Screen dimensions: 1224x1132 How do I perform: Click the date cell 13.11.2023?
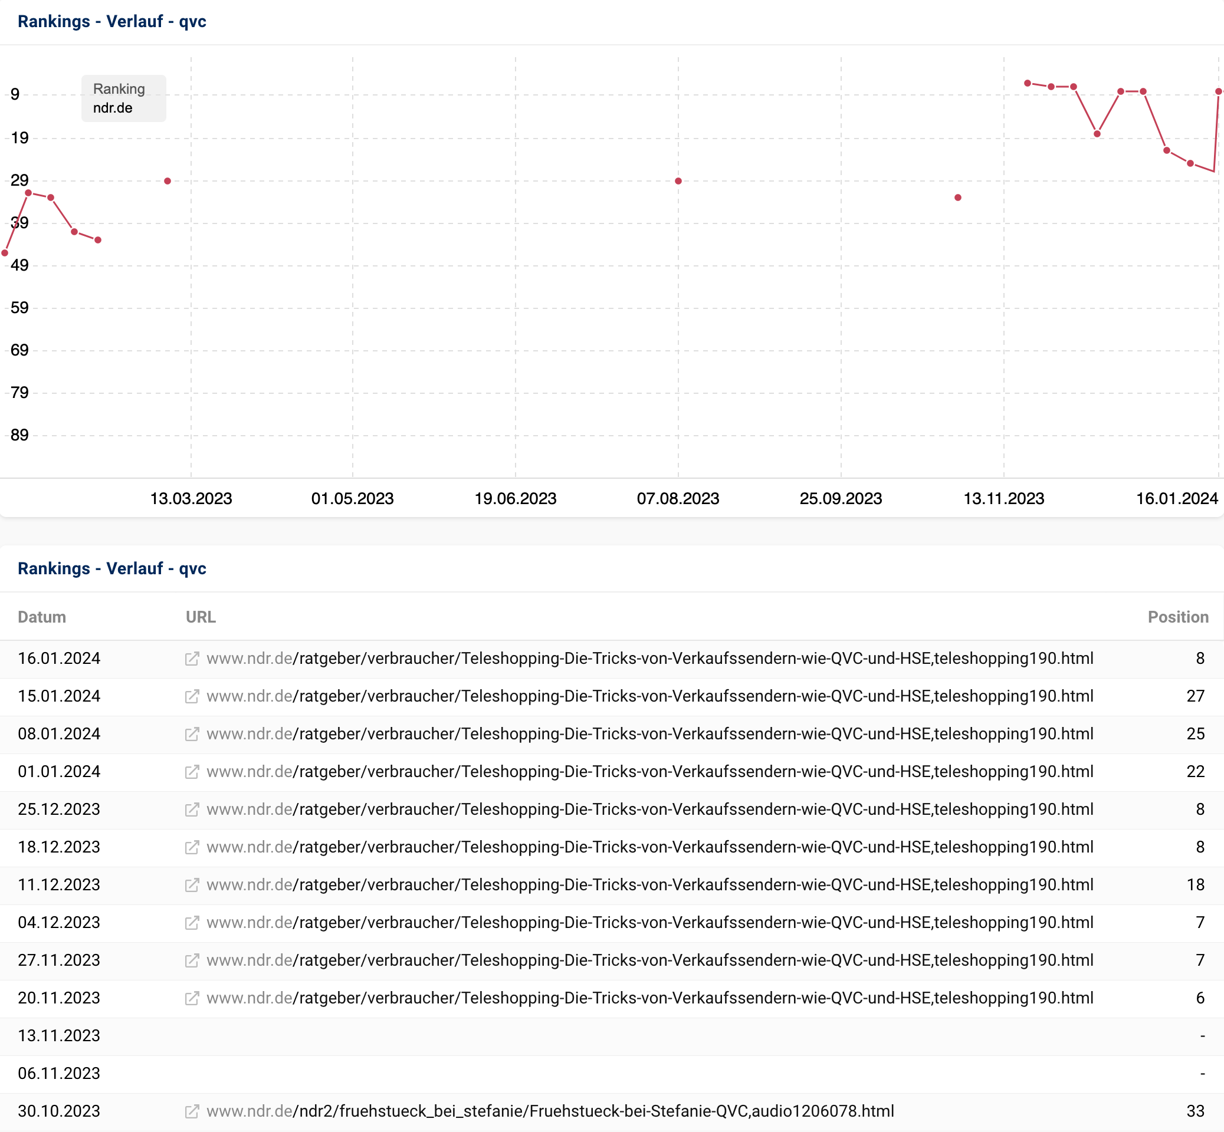pyautogui.click(x=59, y=1036)
